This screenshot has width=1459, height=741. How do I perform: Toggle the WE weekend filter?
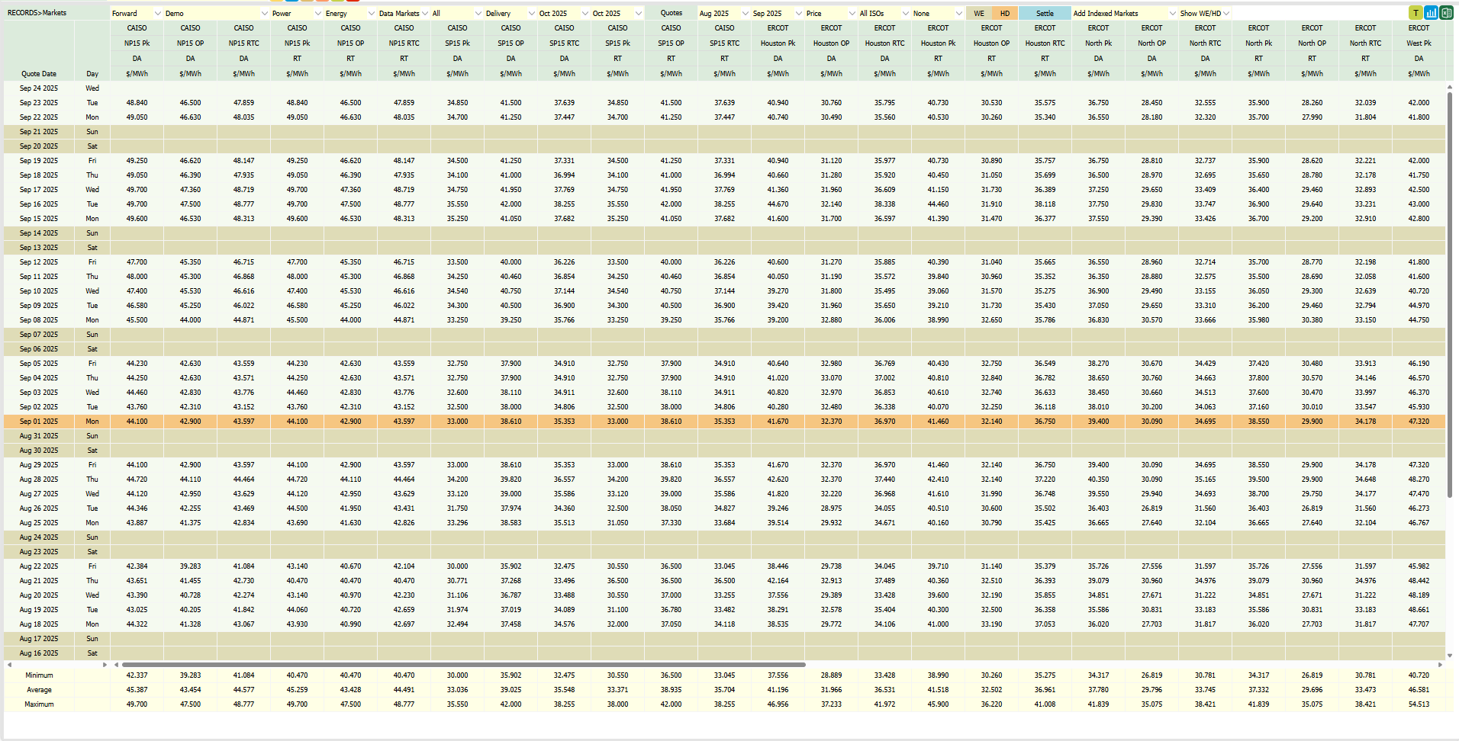pyautogui.click(x=978, y=13)
